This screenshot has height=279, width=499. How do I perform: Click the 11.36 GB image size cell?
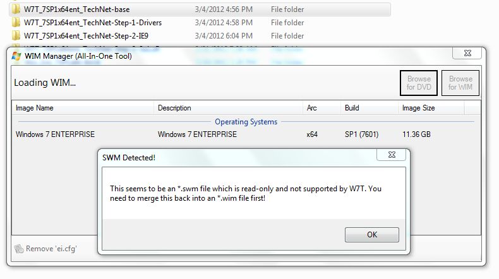416,134
